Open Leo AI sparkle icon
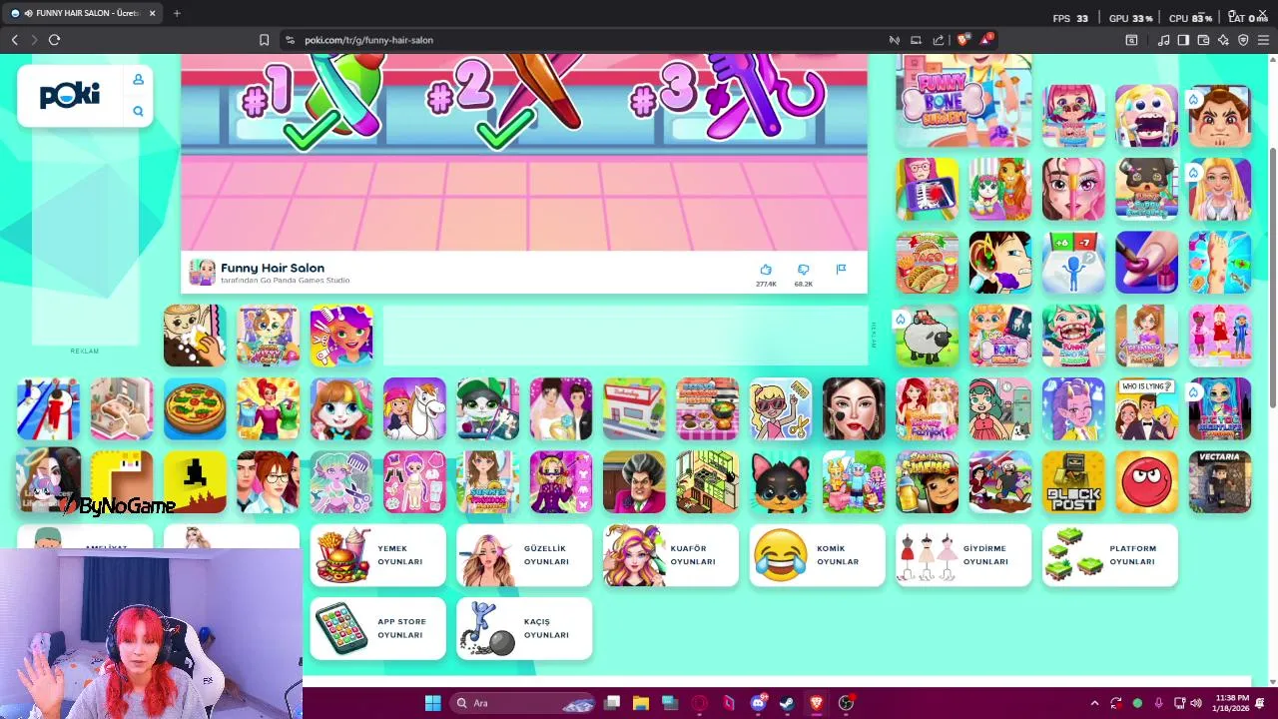 tap(1223, 40)
